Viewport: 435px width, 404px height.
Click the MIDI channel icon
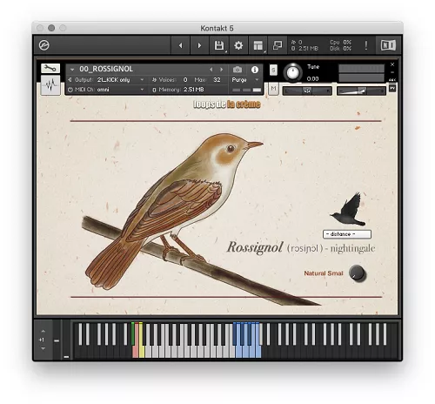pyautogui.click(x=70, y=90)
